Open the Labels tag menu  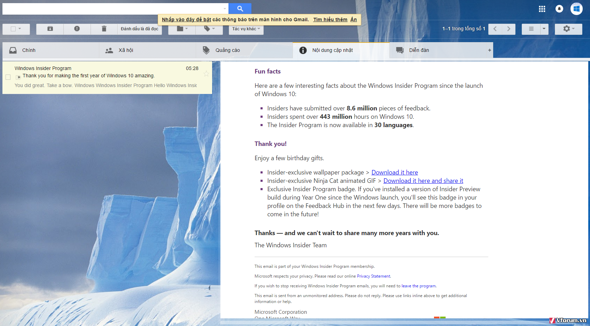coord(209,29)
